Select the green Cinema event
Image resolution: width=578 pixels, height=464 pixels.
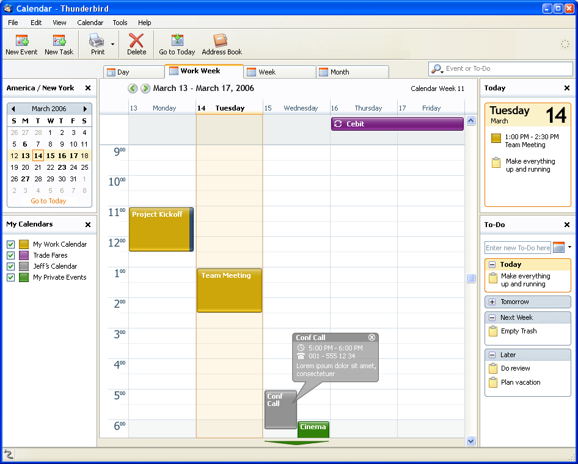(313, 429)
